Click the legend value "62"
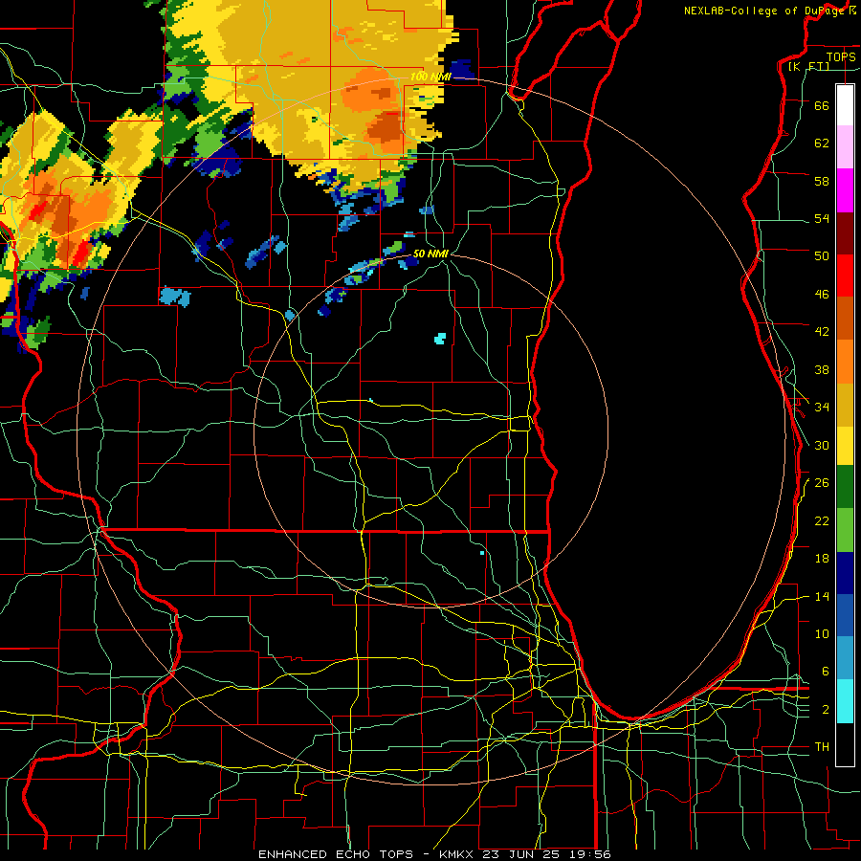Screen dimensions: 861x861 pyautogui.click(x=822, y=143)
